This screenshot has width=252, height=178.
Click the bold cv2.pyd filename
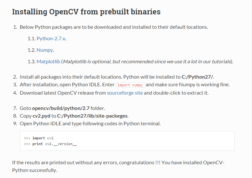point(42,116)
